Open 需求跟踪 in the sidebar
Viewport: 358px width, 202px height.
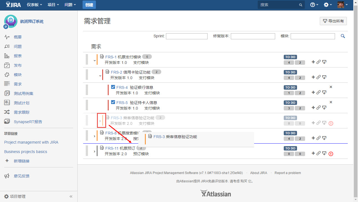(x=22, y=112)
